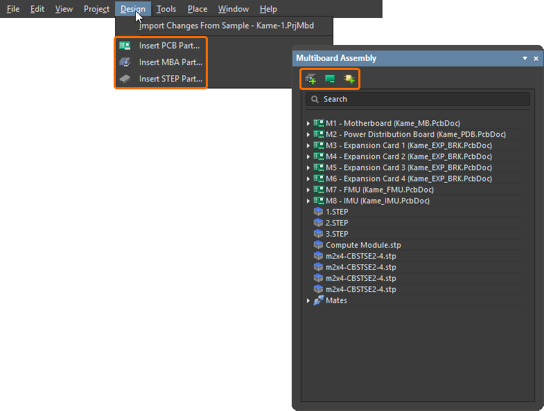This screenshot has width=544, height=411.
Task: Open the Tools menu
Action: [166, 9]
